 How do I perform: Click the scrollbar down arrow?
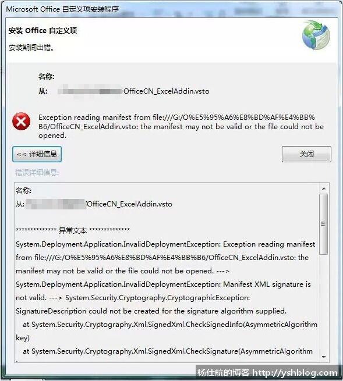pos(324,357)
